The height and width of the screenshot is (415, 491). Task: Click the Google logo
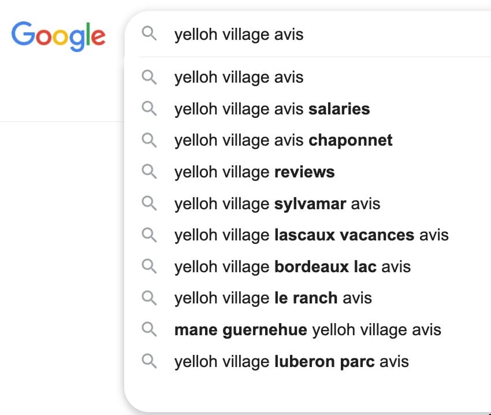tap(58, 35)
